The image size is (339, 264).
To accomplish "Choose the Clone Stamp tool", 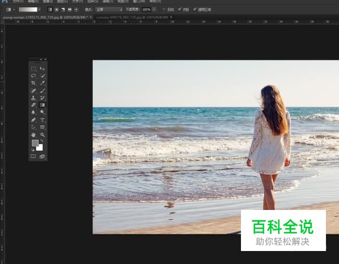I will (x=33, y=98).
